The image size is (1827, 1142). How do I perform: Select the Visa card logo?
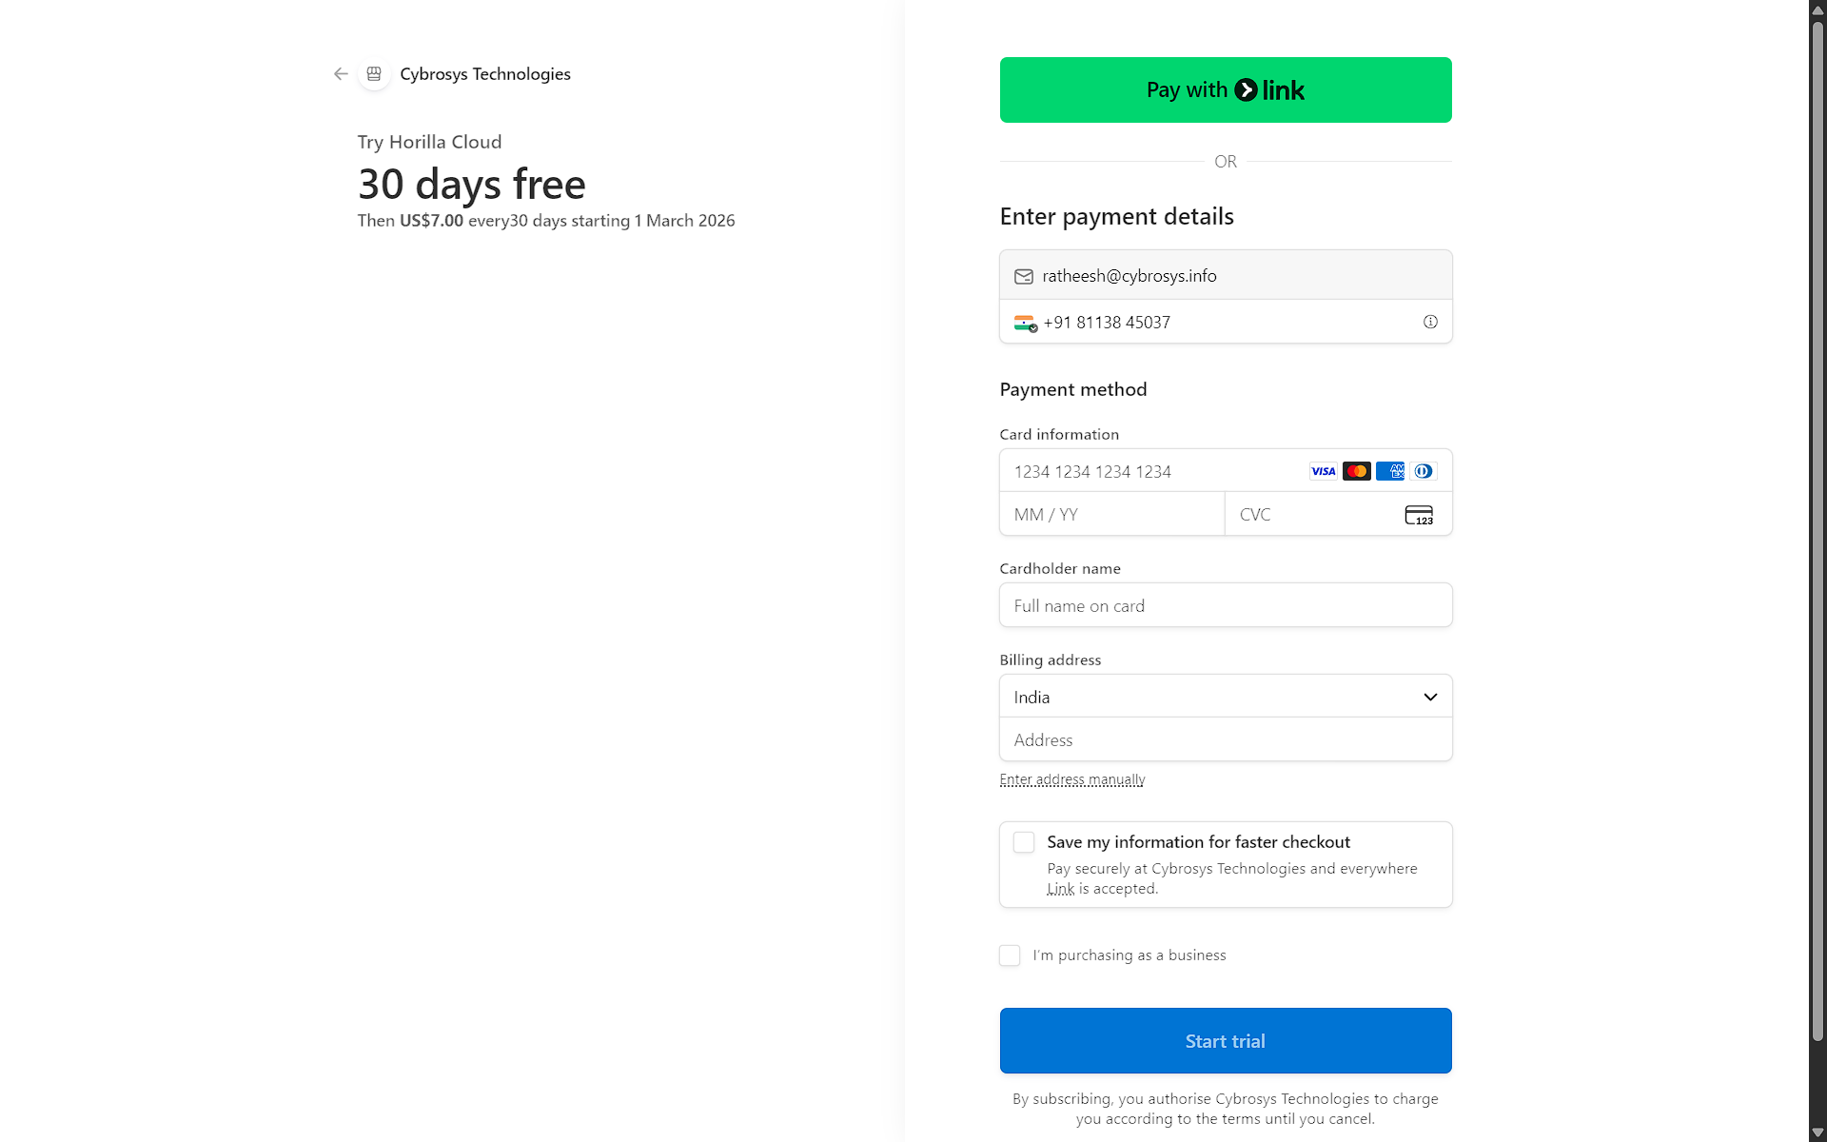[1323, 471]
